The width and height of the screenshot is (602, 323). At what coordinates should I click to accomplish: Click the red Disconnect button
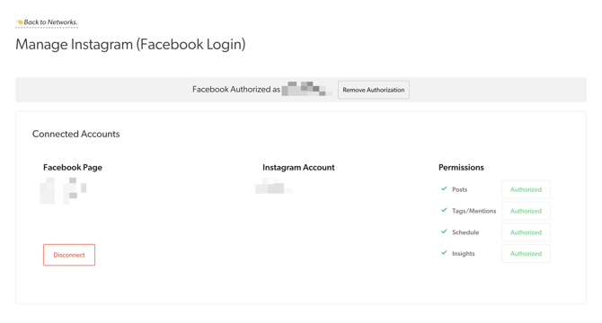tap(69, 255)
